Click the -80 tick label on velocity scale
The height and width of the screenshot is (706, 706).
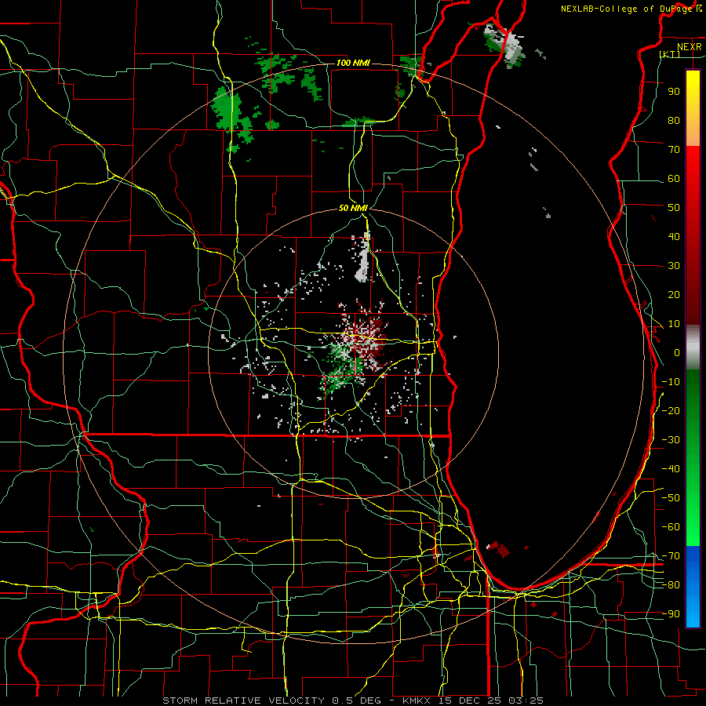point(671,585)
